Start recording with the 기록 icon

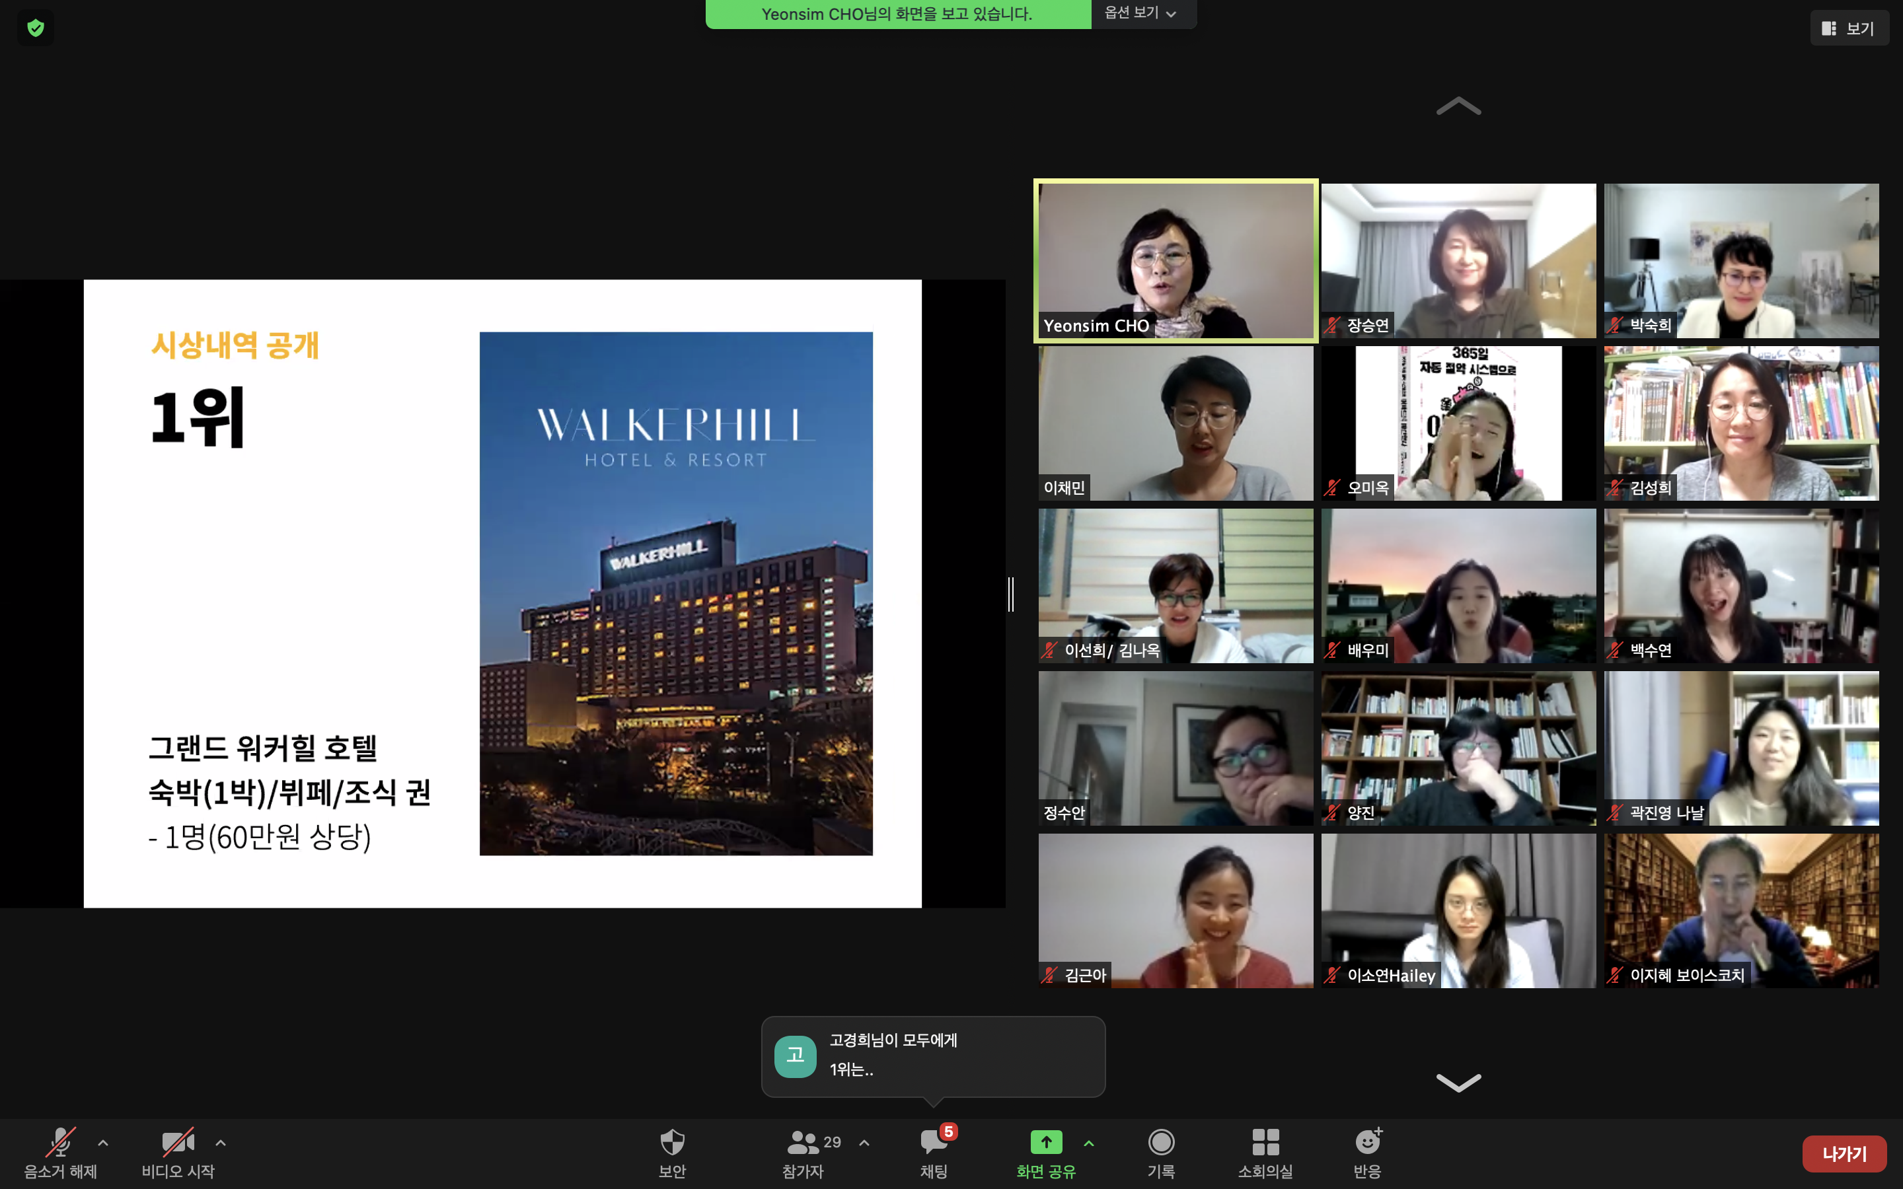click(x=1161, y=1142)
